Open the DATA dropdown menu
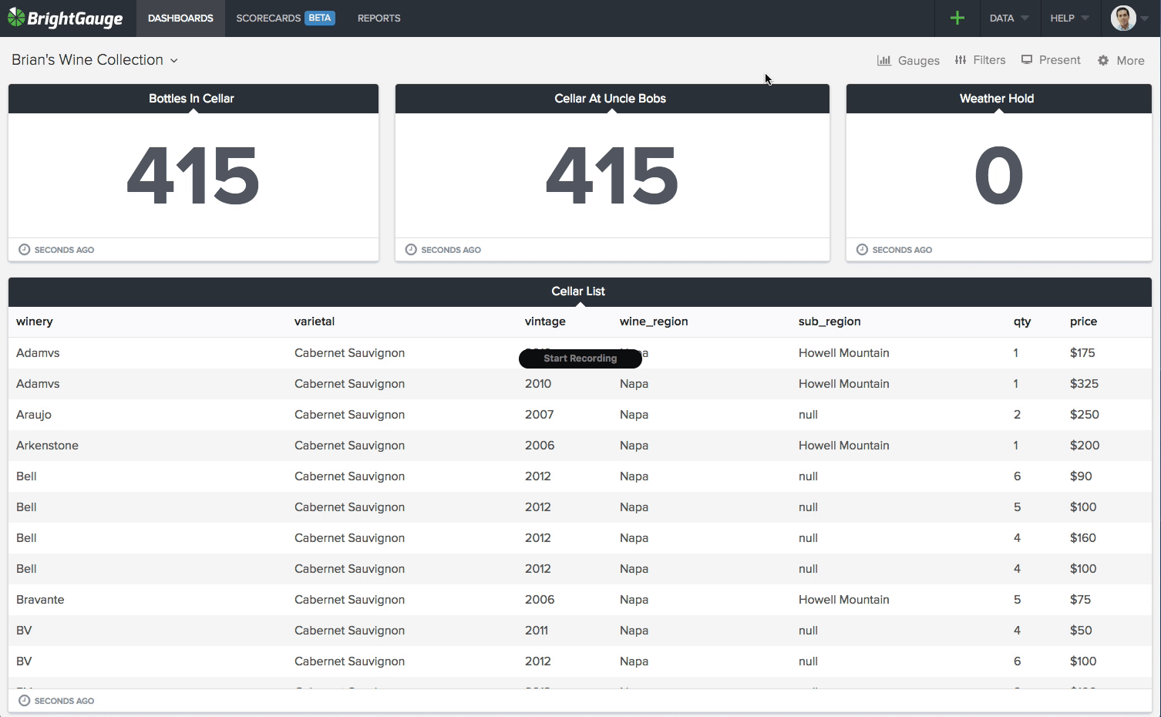The width and height of the screenshot is (1161, 717). click(x=1009, y=18)
